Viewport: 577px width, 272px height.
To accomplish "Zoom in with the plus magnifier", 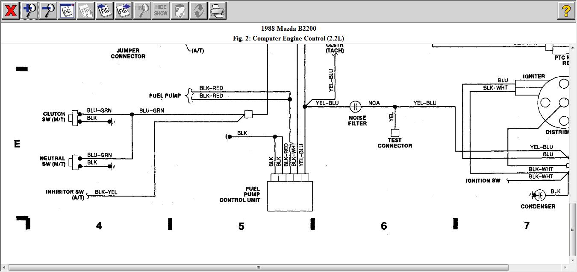I will [29, 11].
